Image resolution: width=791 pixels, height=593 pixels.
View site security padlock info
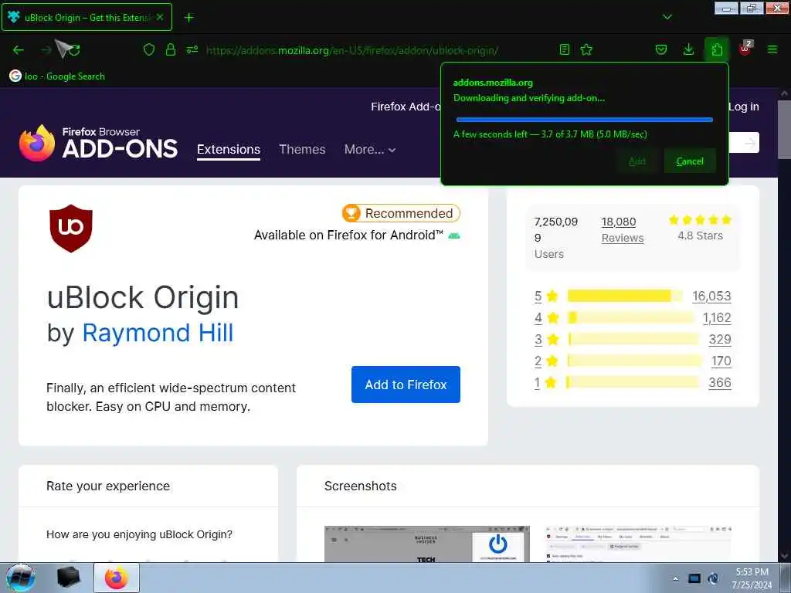[171, 49]
